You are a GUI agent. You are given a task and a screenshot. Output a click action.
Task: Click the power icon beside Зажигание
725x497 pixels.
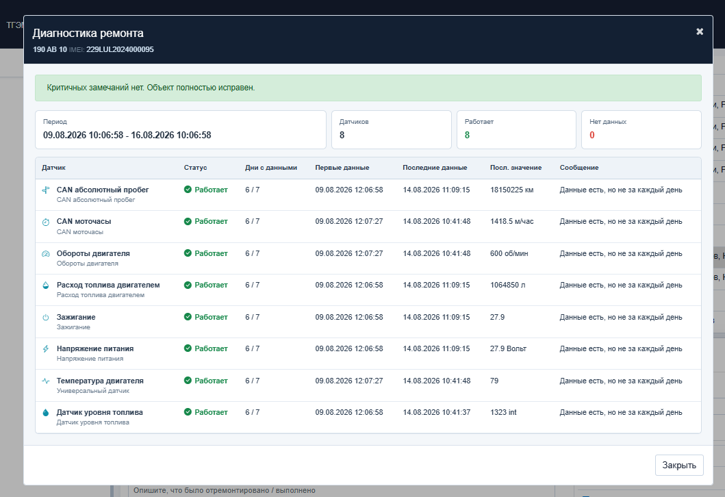click(45, 318)
